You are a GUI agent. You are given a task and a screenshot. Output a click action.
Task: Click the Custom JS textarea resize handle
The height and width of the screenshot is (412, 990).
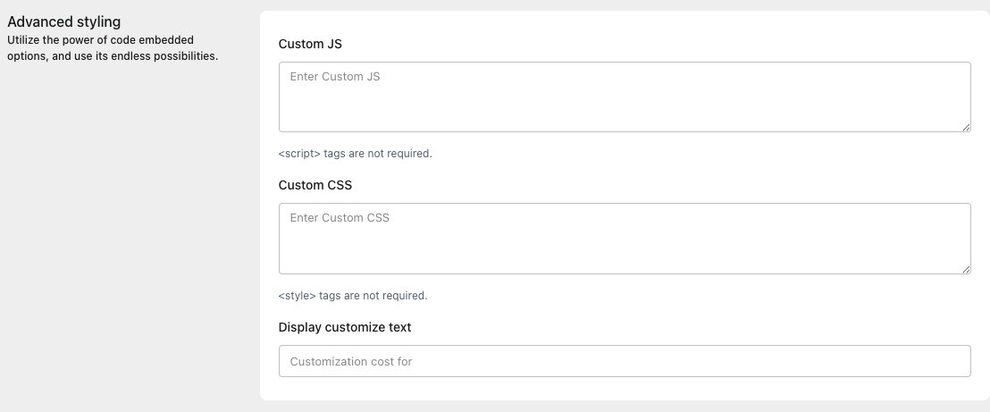click(966, 128)
